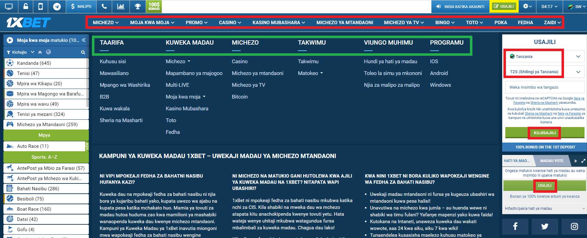
Task: Open the Instagram social link
Action: pyautogui.click(x=574, y=227)
